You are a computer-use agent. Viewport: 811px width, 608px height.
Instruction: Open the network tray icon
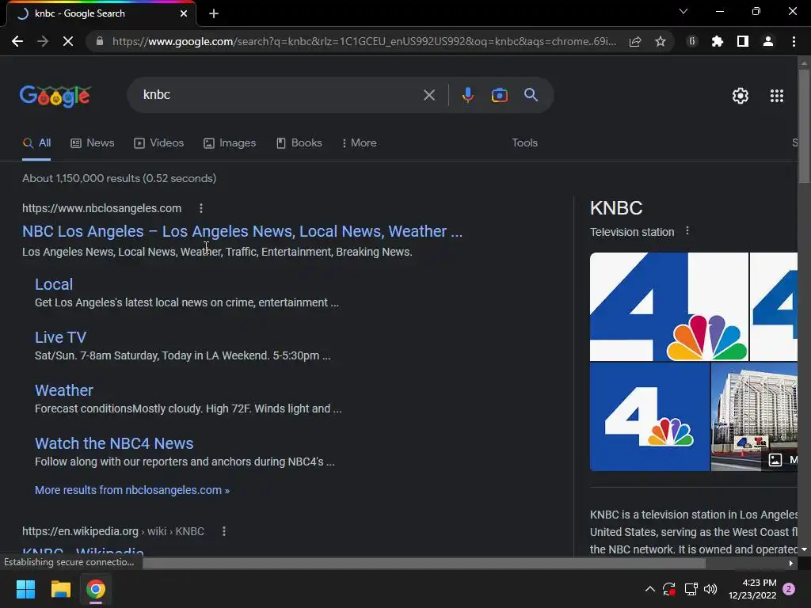pos(691,589)
